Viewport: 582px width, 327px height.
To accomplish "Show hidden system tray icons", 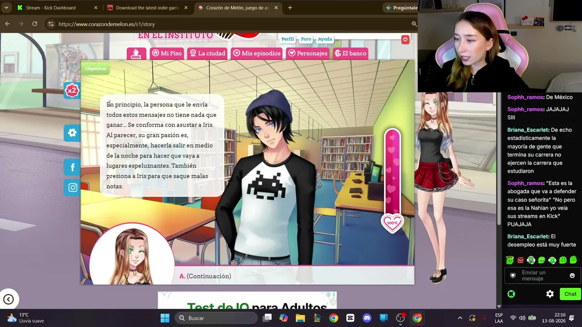I will [x=460, y=318].
